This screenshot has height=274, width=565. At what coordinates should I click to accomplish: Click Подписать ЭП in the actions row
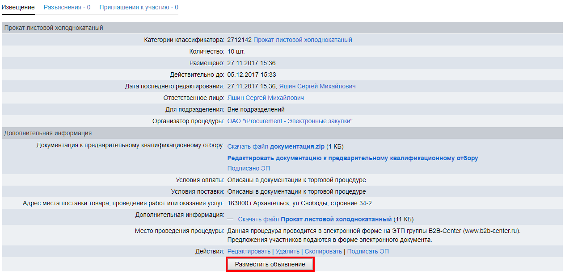point(367,252)
